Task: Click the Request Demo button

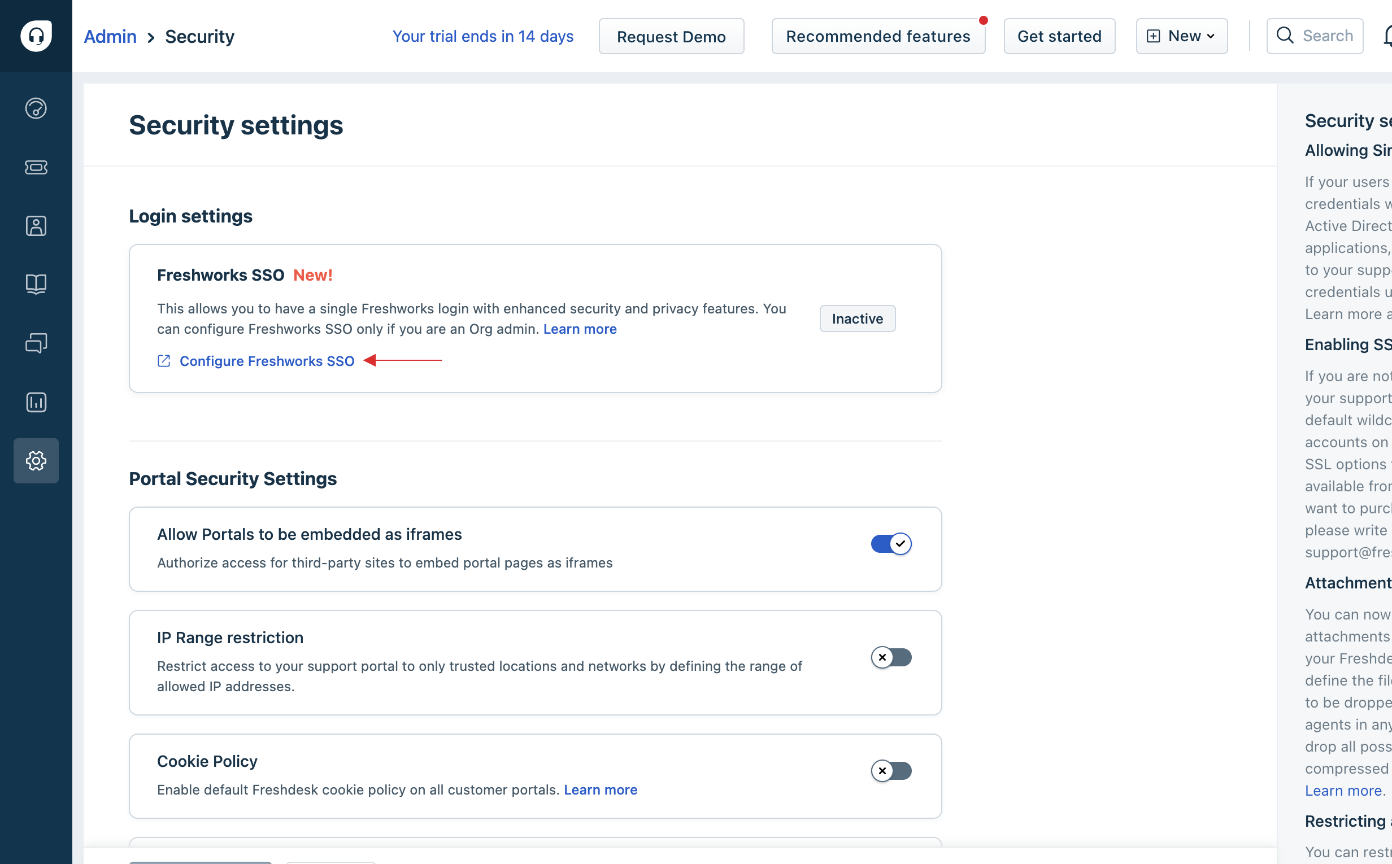Action: (x=671, y=35)
